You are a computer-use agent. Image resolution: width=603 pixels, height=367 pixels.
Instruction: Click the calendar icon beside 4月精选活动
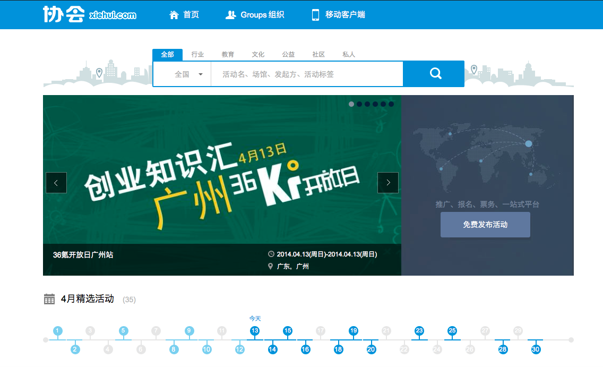(x=49, y=299)
